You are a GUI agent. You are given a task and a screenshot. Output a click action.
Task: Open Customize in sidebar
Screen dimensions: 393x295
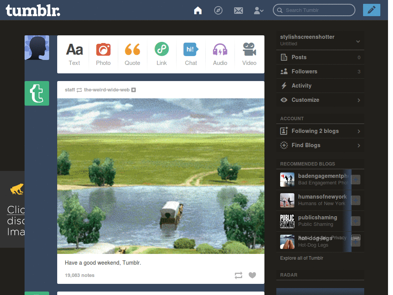coord(320,100)
